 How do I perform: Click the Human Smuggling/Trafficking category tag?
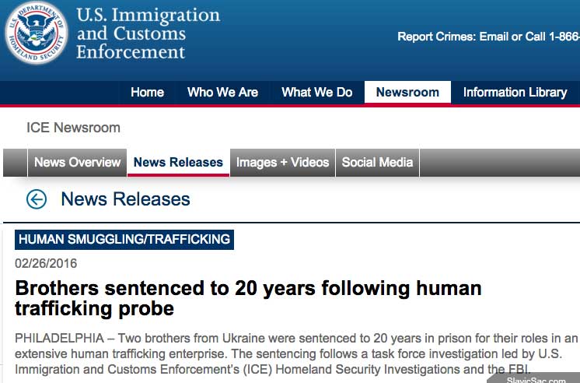point(124,240)
